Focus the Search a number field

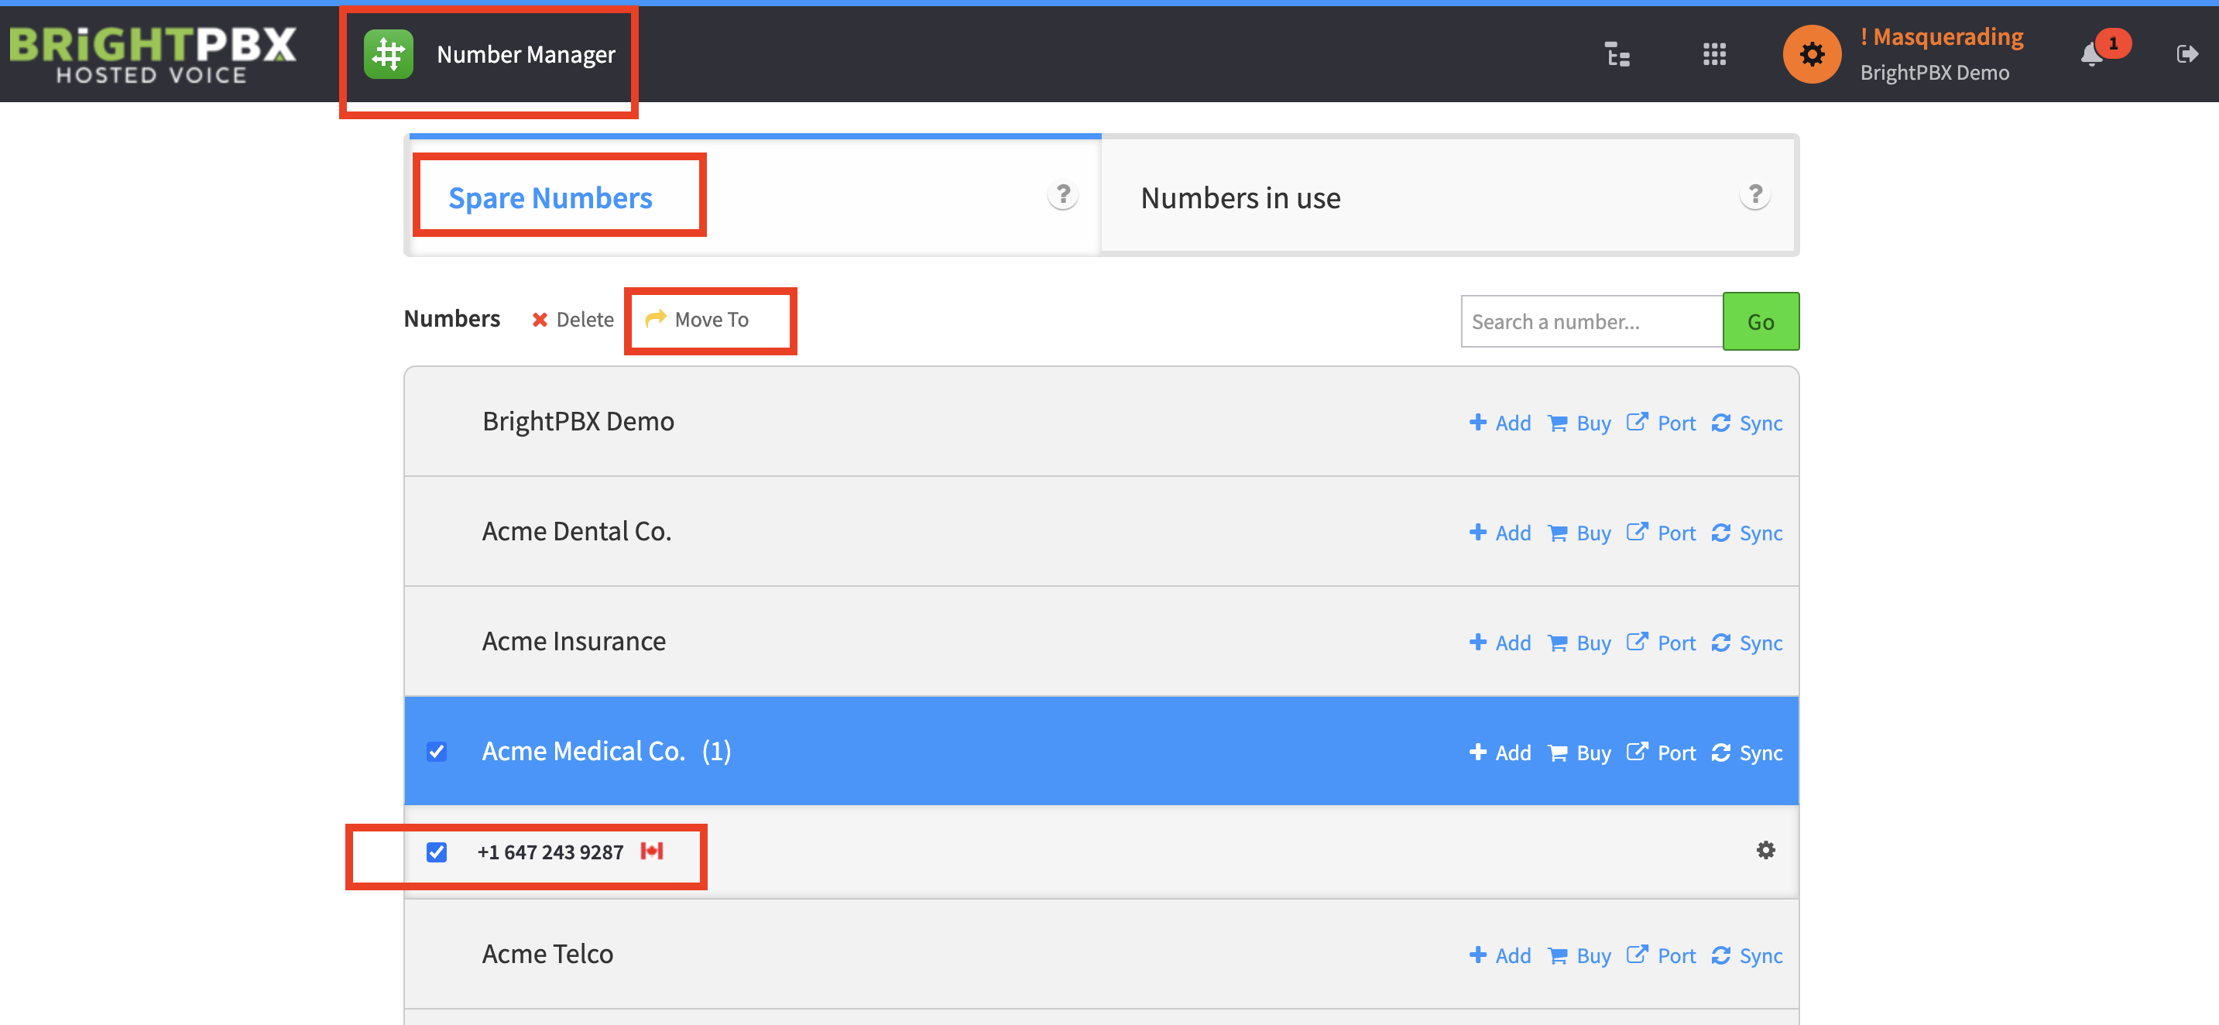[1591, 321]
